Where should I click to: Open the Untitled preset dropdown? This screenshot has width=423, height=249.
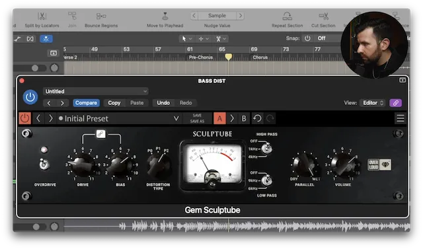pos(95,91)
